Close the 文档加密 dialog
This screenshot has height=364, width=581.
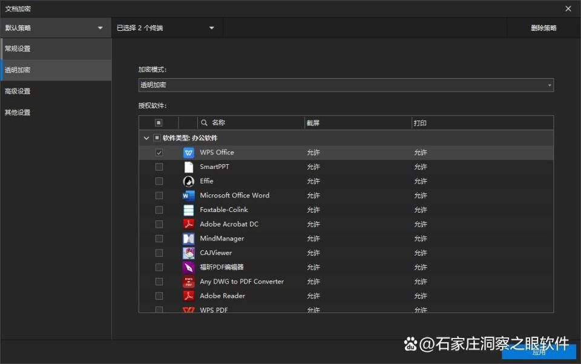(568, 8)
